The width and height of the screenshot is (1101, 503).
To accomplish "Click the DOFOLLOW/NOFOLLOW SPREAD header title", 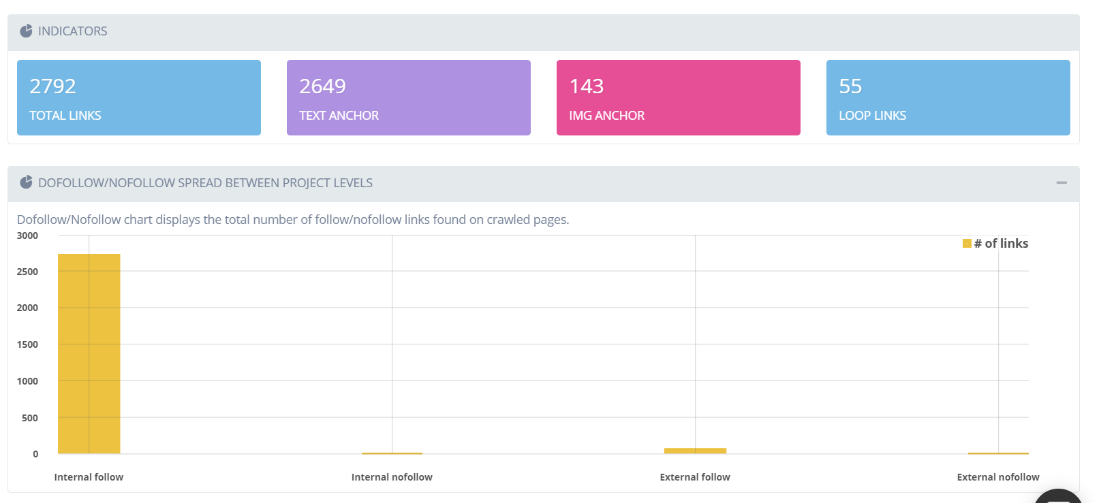I will (205, 183).
